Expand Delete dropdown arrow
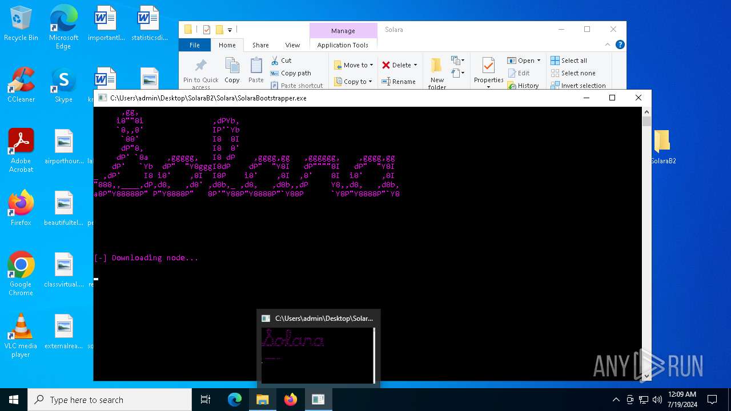The image size is (731, 411). pos(415,65)
